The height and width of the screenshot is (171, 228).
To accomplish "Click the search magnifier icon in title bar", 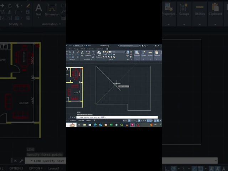I will (x=140, y=46).
